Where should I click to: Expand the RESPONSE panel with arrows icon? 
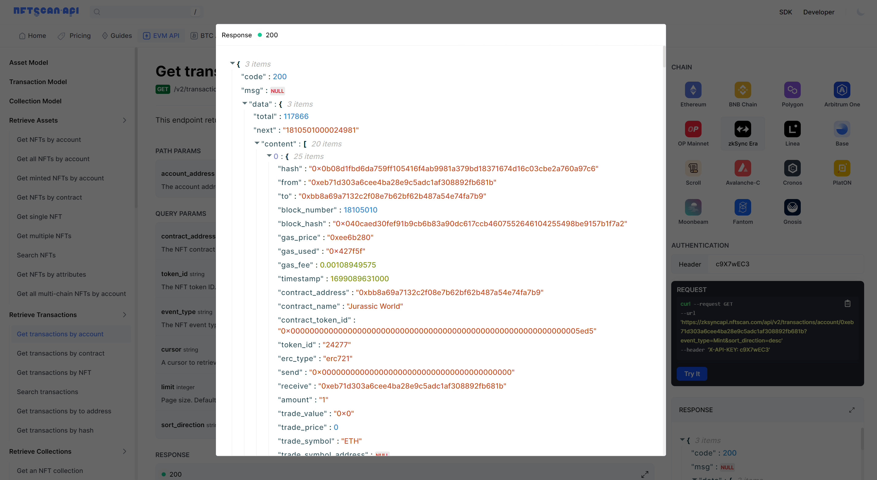(x=852, y=410)
